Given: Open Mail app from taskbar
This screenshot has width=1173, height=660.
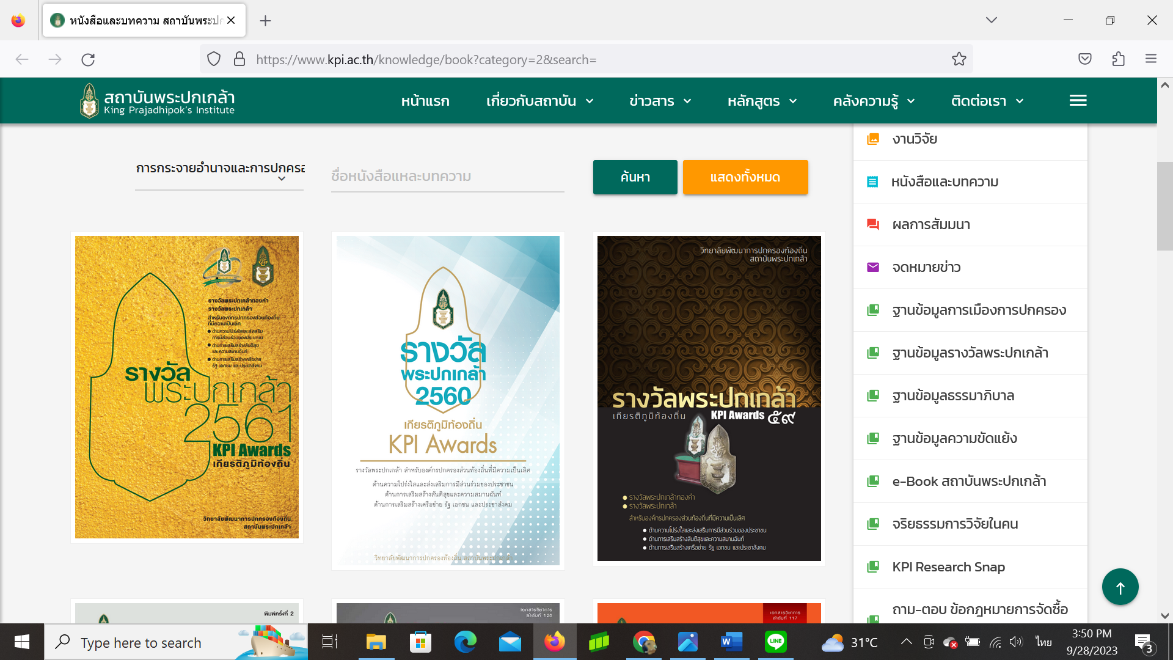Looking at the screenshot, I should [510, 642].
